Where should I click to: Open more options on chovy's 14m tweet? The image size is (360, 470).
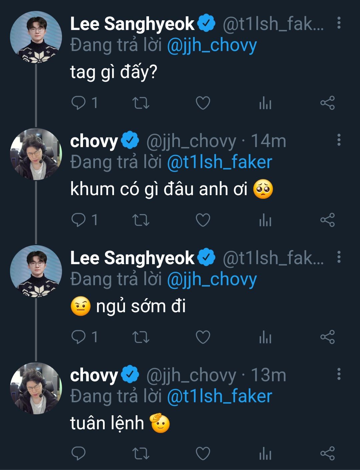[339, 140]
